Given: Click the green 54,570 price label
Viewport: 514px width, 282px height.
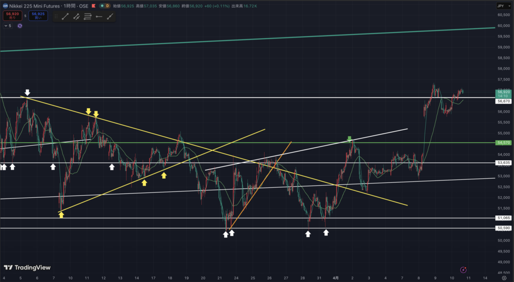Looking at the screenshot, I should [x=504, y=143].
